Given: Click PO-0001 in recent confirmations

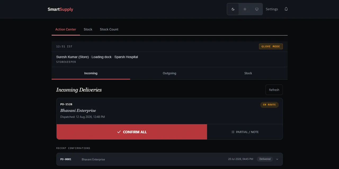Looking at the screenshot, I should (66, 159).
